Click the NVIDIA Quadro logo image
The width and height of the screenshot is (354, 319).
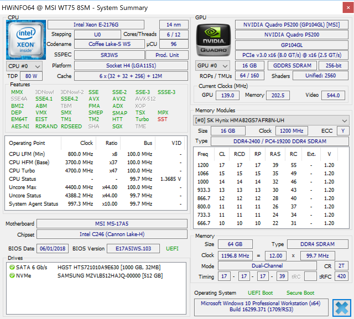[x=213, y=40]
